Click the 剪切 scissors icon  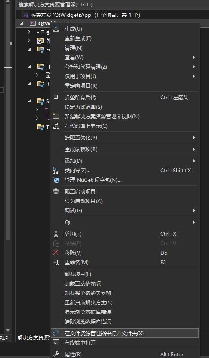[56, 234]
